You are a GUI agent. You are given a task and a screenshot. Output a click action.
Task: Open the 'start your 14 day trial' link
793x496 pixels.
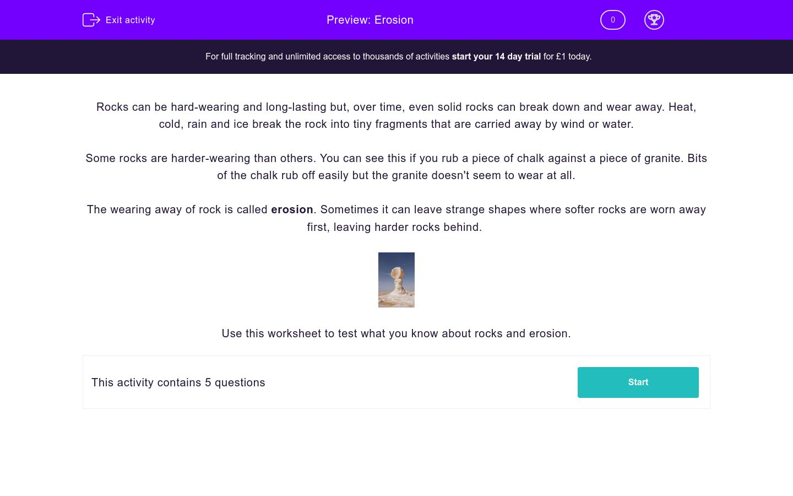click(x=496, y=56)
